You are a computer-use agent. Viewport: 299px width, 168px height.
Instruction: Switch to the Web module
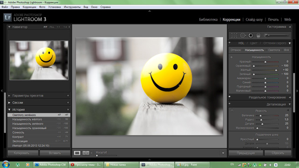[288, 20]
